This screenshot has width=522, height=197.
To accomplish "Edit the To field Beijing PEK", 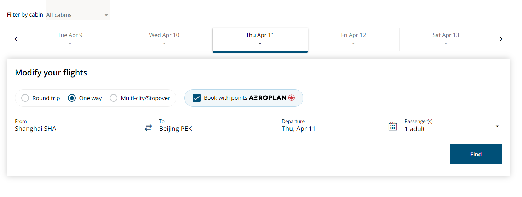I will click(x=216, y=127).
